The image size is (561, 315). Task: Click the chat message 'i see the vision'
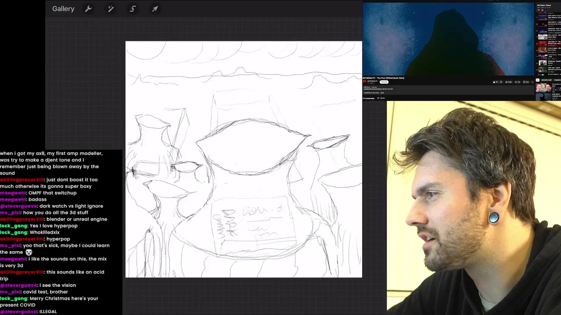(x=57, y=285)
